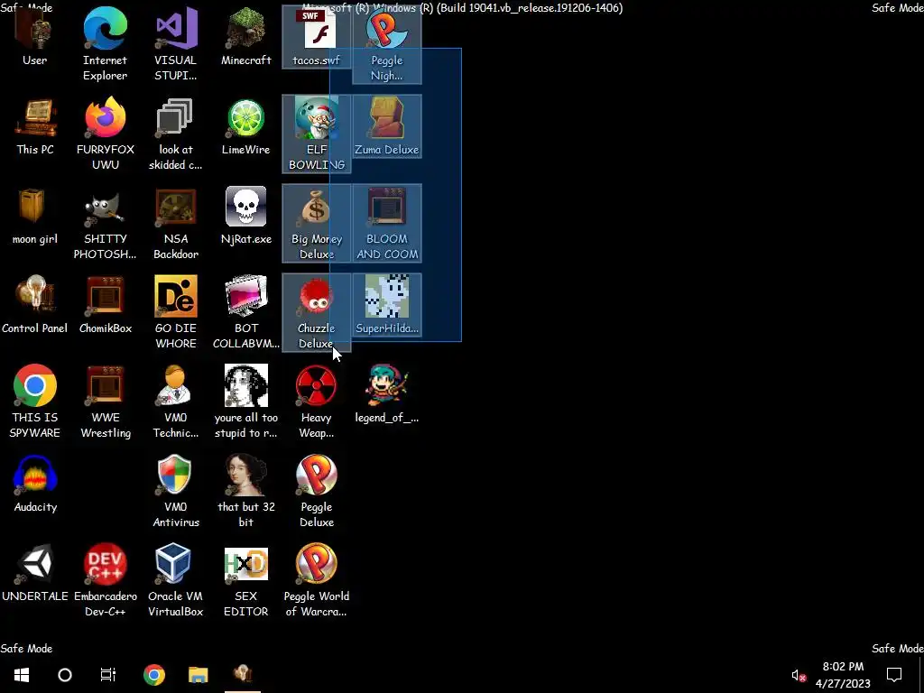Click the Peggle Nigh... desktop shortcut
This screenshot has height=693, width=924.
386,44
